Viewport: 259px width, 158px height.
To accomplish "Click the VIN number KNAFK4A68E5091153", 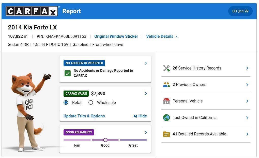I will (x=66, y=37).
